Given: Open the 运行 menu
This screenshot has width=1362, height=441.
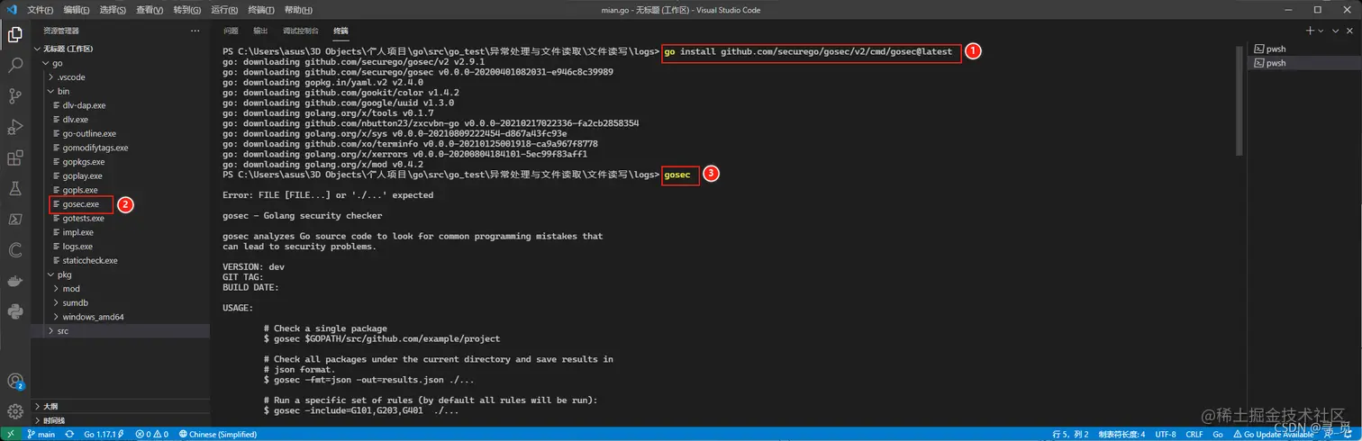Looking at the screenshot, I should (x=224, y=10).
